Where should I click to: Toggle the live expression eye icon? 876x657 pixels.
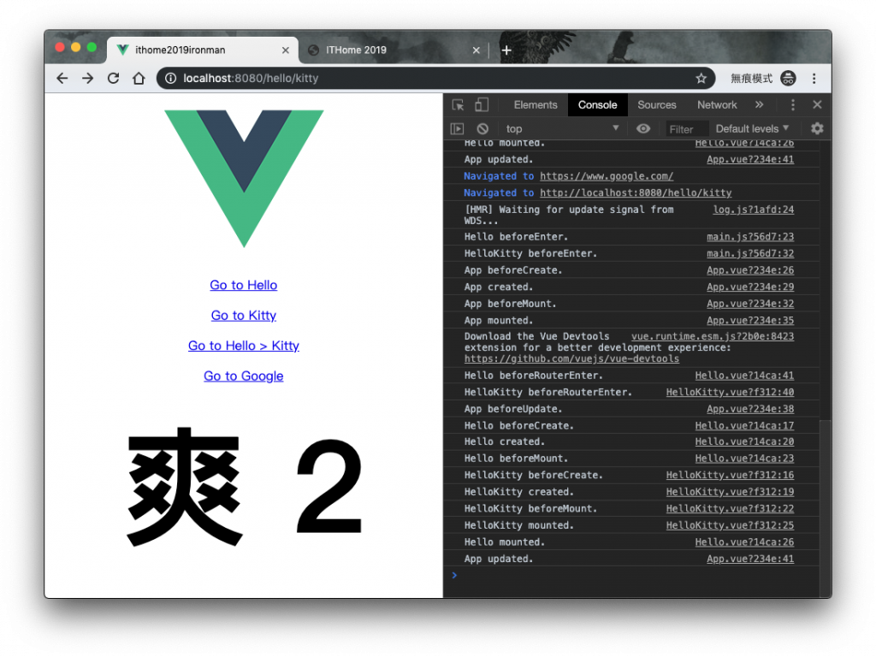click(643, 129)
